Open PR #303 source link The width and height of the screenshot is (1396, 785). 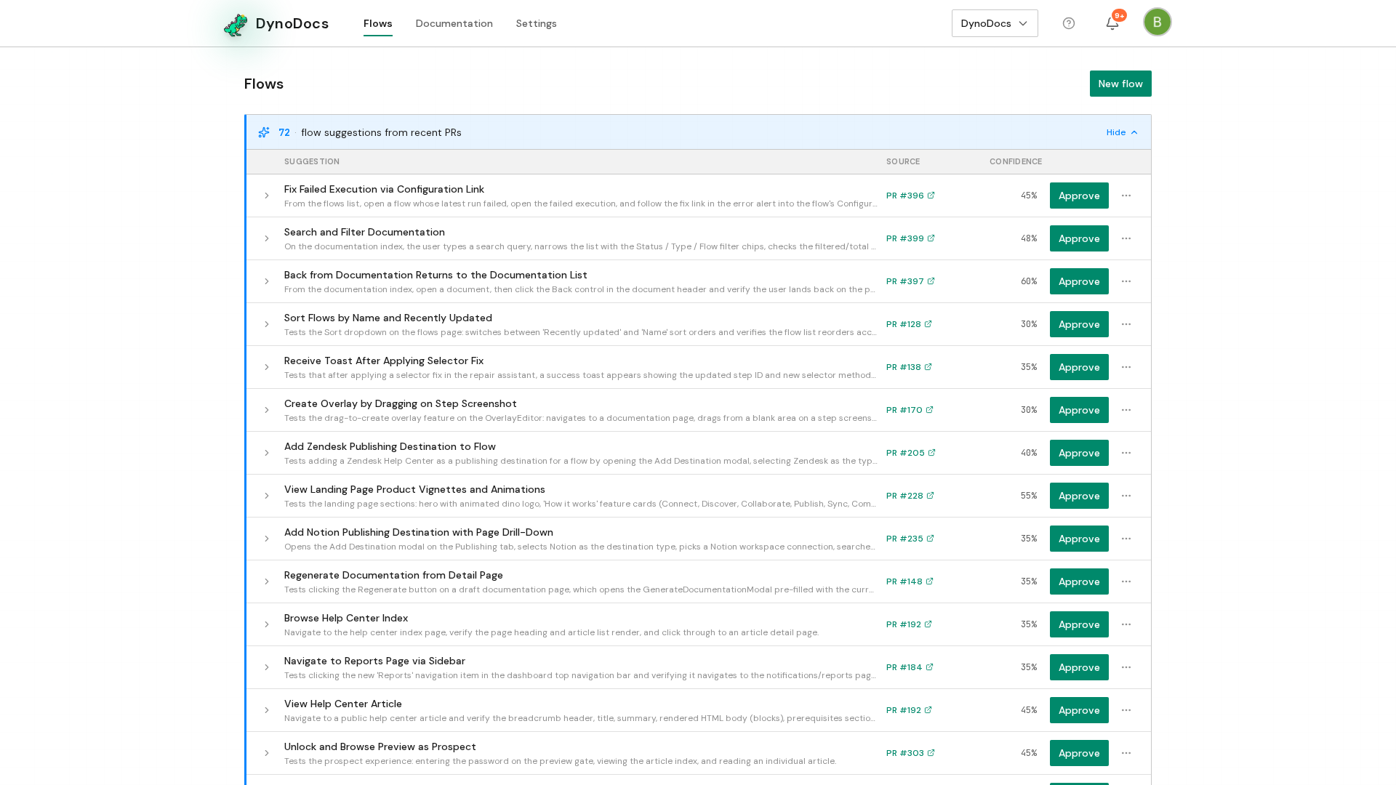coord(910,753)
